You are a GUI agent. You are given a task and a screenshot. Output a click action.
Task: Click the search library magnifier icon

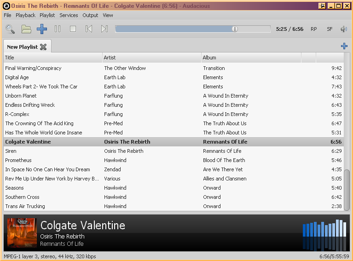point(10,29)
